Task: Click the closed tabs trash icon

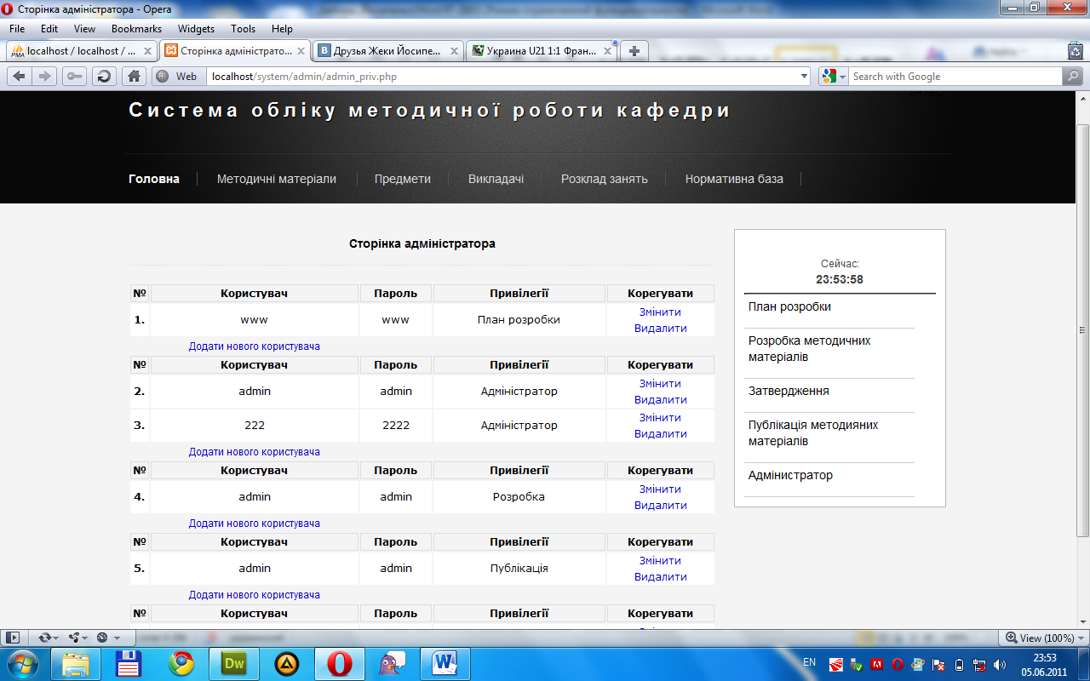Action: [x=1075, y=51]
